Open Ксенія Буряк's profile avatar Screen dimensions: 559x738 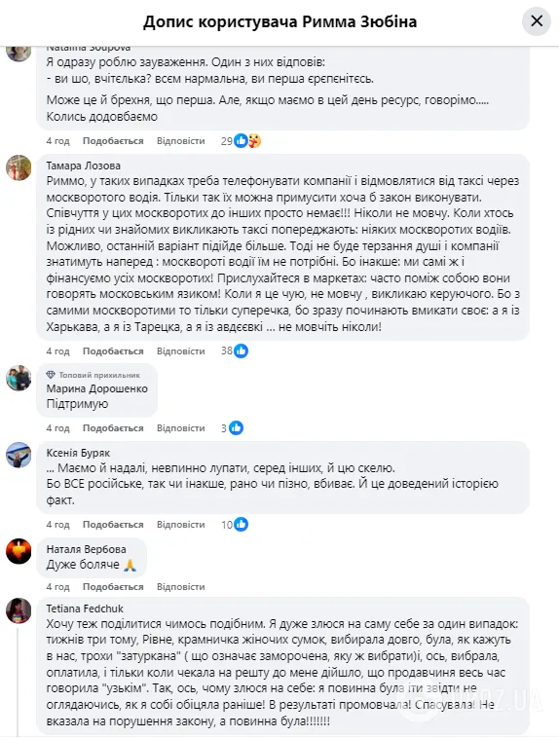coord(19,455)
